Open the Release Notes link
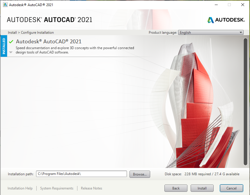The height and width of the screenshot is (195, 250). (91, 188)
